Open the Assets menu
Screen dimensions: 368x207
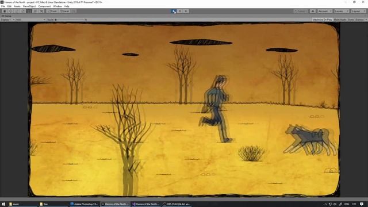point(17,6)
